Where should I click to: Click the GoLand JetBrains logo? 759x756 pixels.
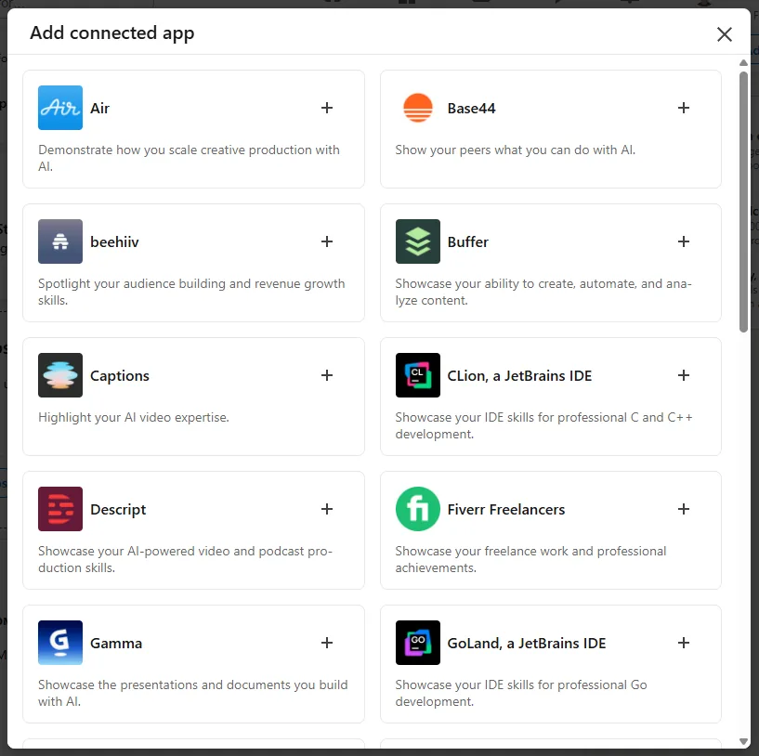point(417,643)
